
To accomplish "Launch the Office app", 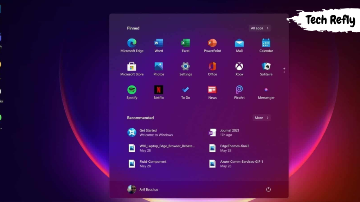I will 212,69.
